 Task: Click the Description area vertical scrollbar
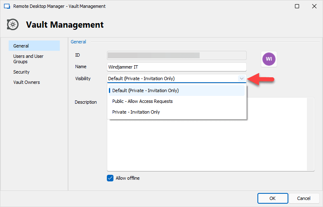(311, 134)
